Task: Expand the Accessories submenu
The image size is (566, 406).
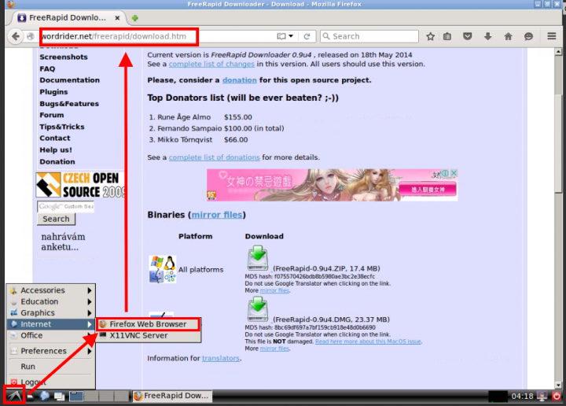Action: click(51, 290)
